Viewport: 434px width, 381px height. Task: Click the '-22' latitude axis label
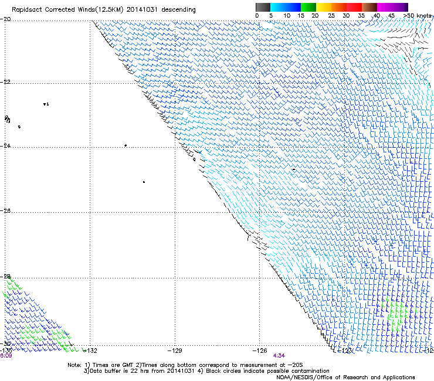[x=6, y=82]
